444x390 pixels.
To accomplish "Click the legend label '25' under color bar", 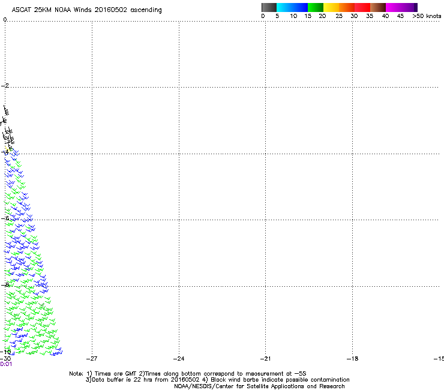I will (x=339, y=16).
